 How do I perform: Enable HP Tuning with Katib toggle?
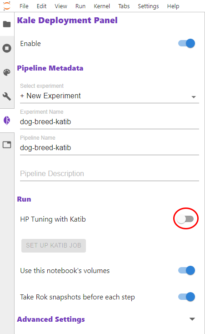pos(185,219)
